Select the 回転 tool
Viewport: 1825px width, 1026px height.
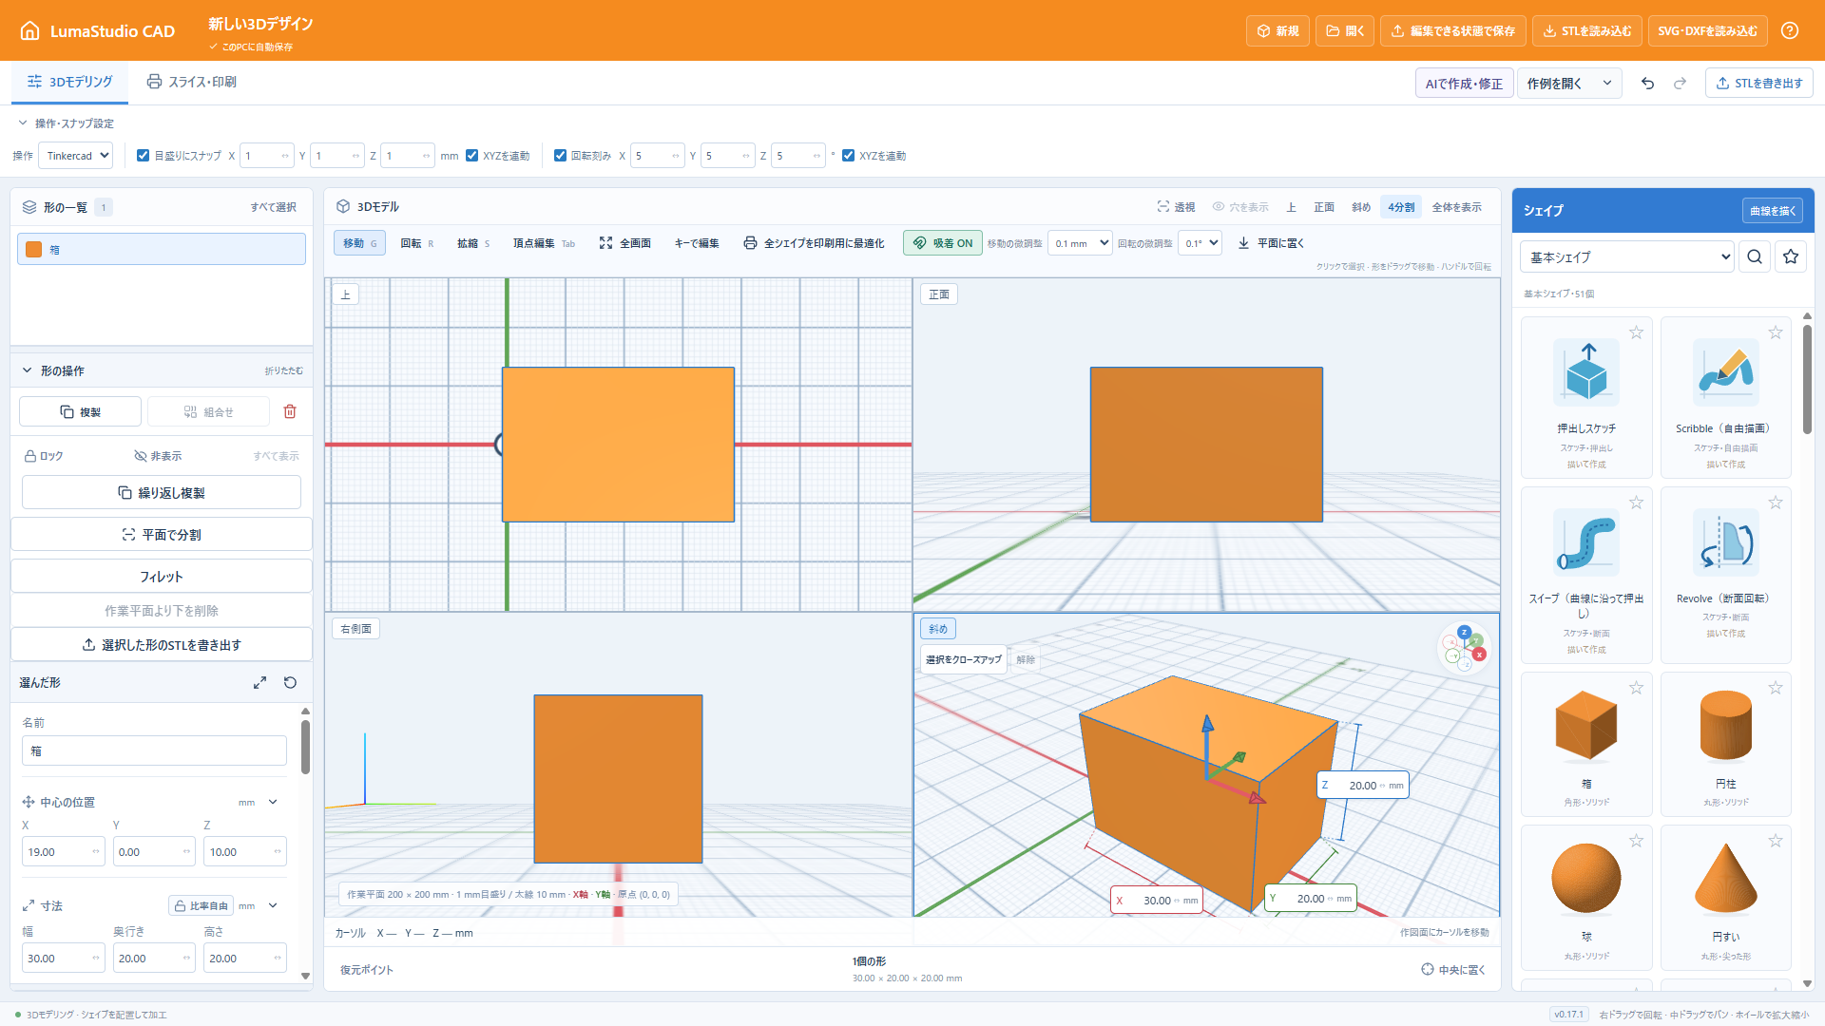[416, 243]
